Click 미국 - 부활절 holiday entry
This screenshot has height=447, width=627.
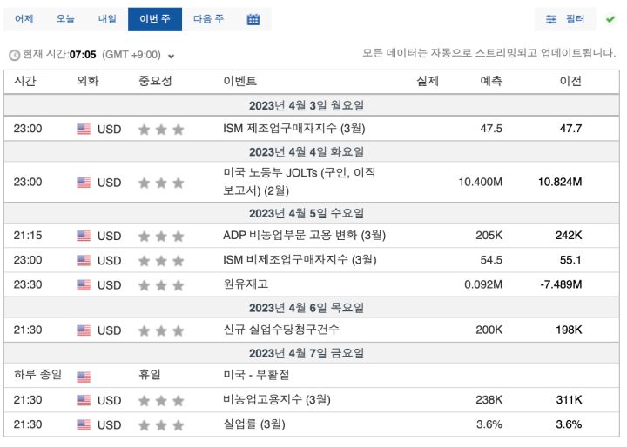click(256, 375)
